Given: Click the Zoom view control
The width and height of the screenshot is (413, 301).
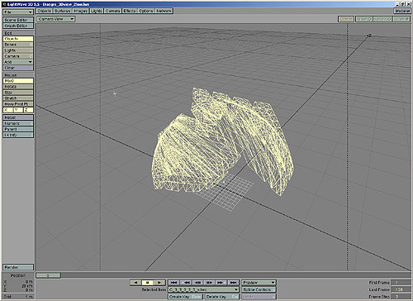Looking at the screenshot, I should (401, 19).
